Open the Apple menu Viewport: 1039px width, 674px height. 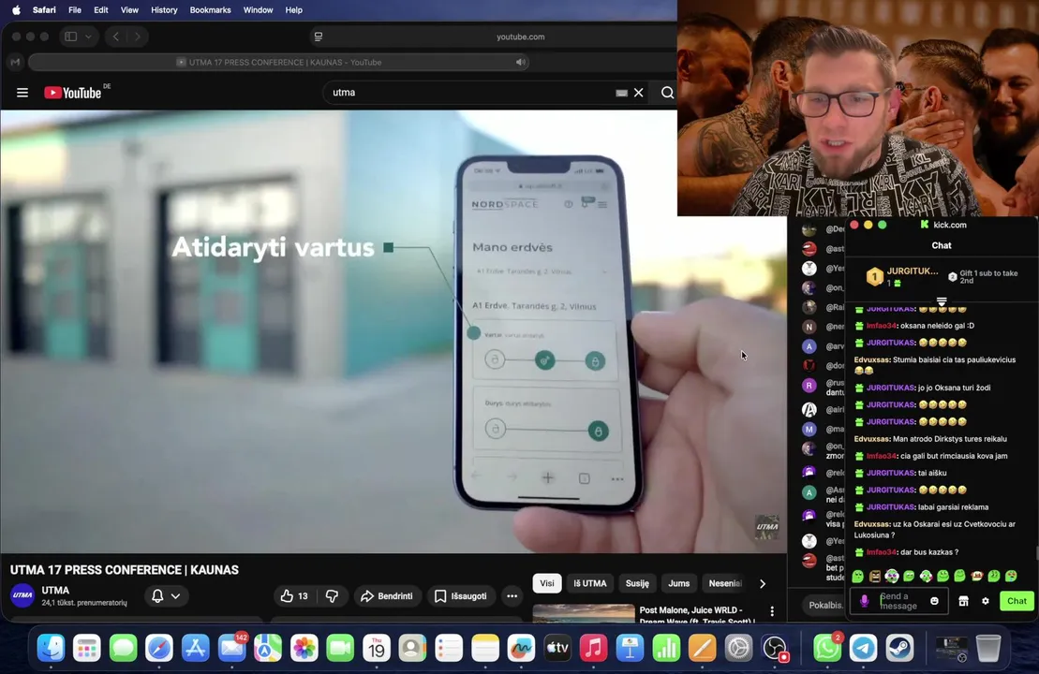[x=16, y=10]
